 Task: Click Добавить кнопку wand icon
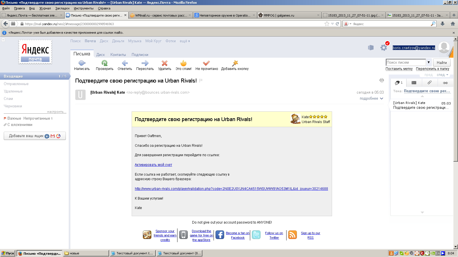pyautogui.click(x=235, y=63)
